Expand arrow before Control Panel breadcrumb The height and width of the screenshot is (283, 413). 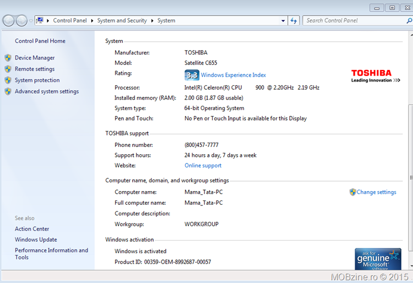click(x=48, y=20)
